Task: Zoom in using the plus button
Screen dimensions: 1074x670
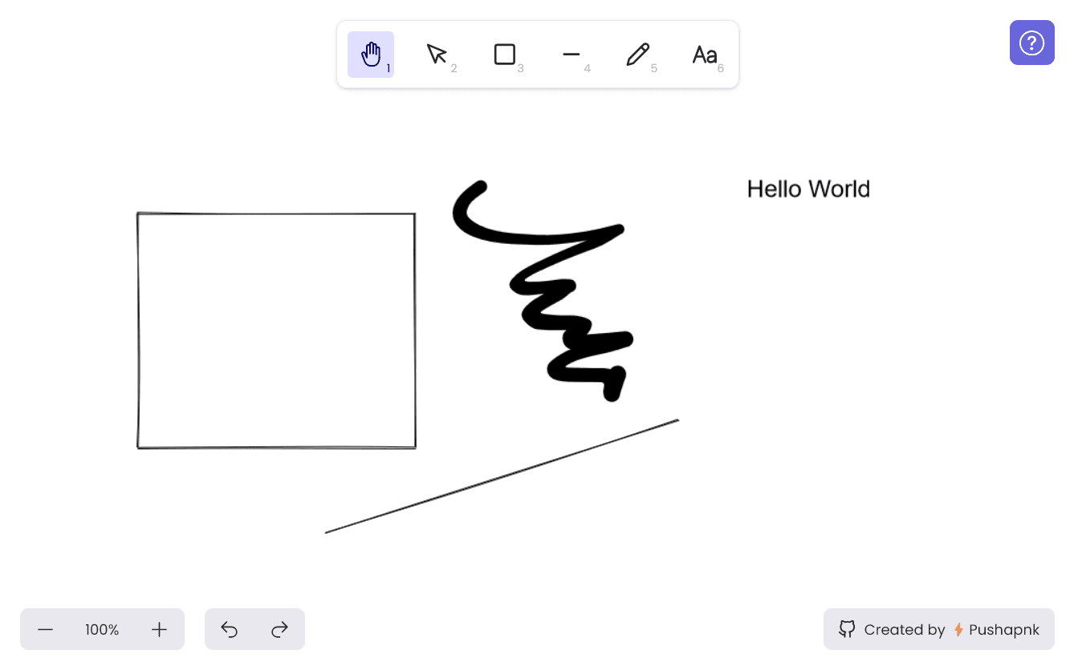Action: (158, 629)
